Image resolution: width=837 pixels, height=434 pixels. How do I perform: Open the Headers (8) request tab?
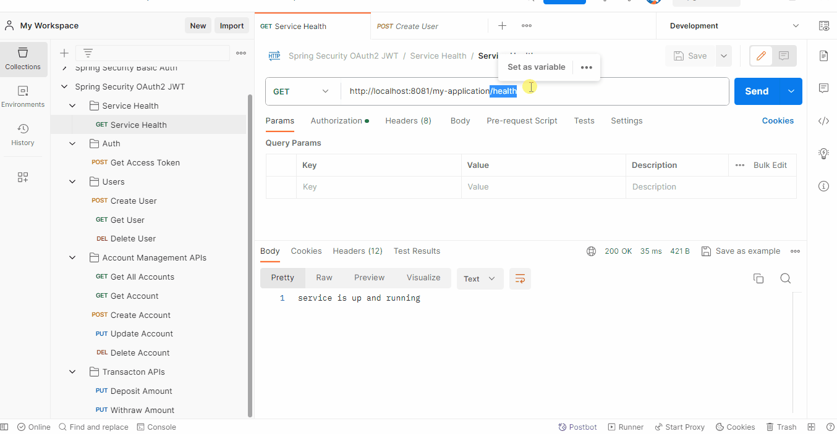coord(408,121)
